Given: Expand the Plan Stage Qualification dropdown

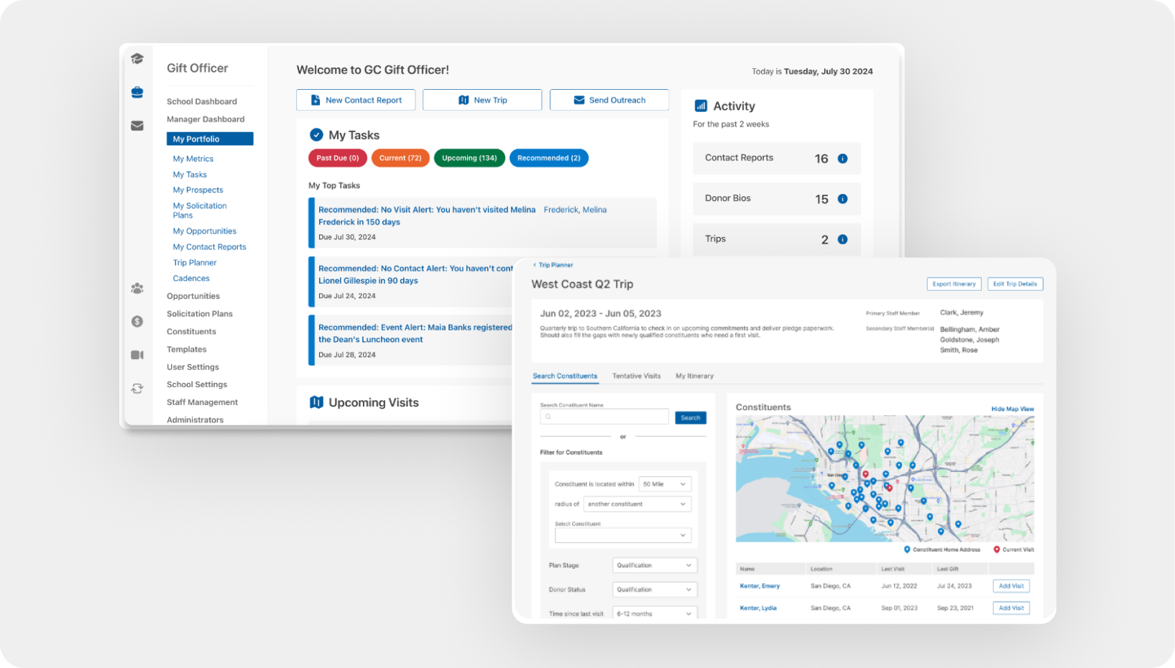Looking at the screenshot, I should pyautogui.click(x=655, y=565).
